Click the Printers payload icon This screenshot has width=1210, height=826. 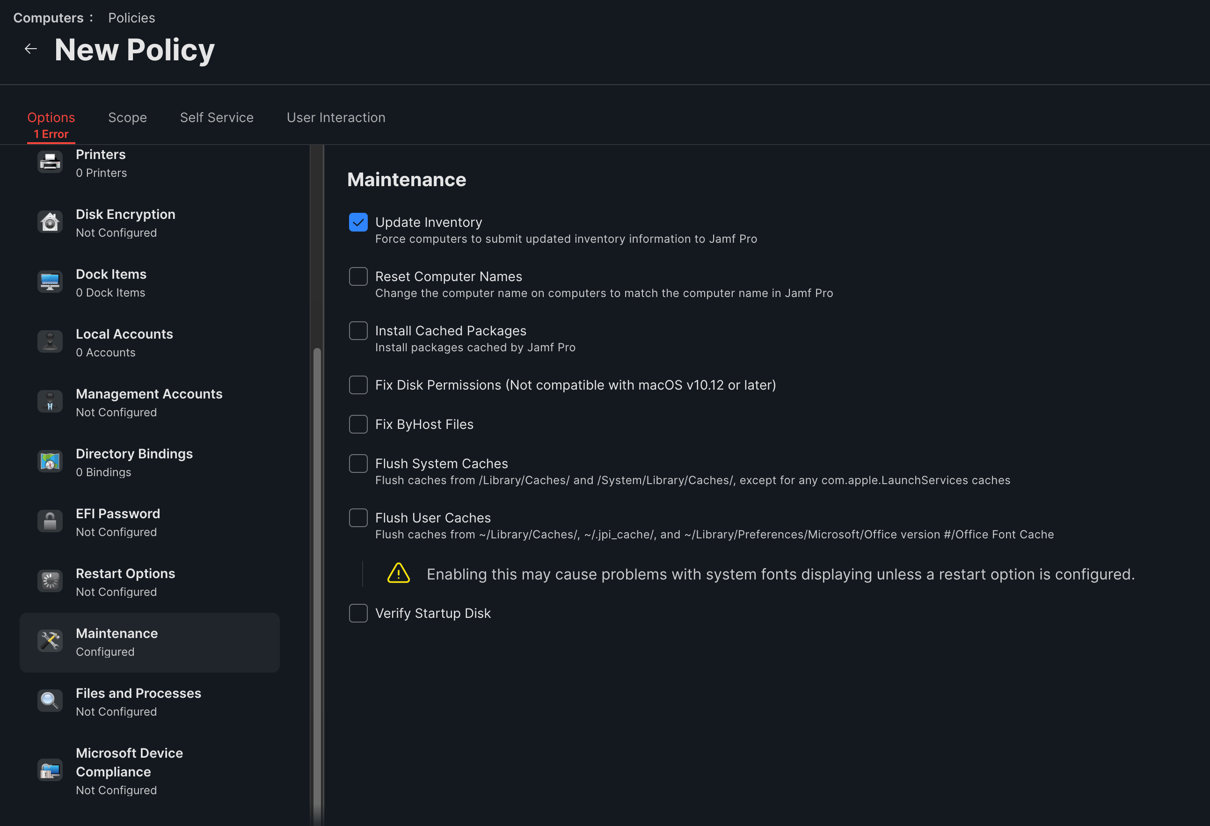(50, 162)
